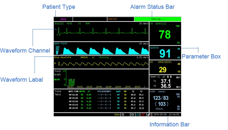Click the RR upper limit 40

[x=179, y=64]
